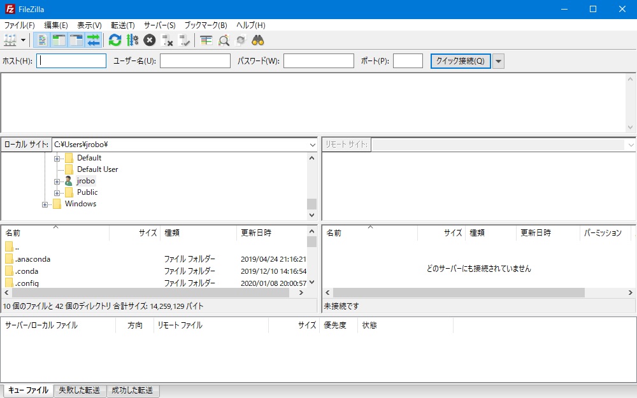Select the Default User folder in tree

coord(97,169)
